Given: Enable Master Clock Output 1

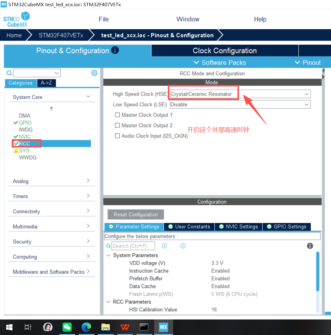Looking at the screenshot, I should click(117, 115).
